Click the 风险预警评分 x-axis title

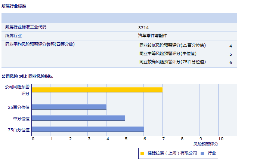205,144
